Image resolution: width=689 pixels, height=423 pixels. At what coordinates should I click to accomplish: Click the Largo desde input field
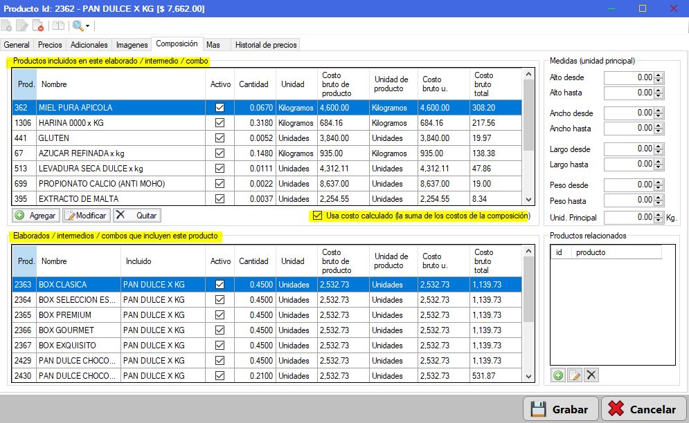click(629, 149)
